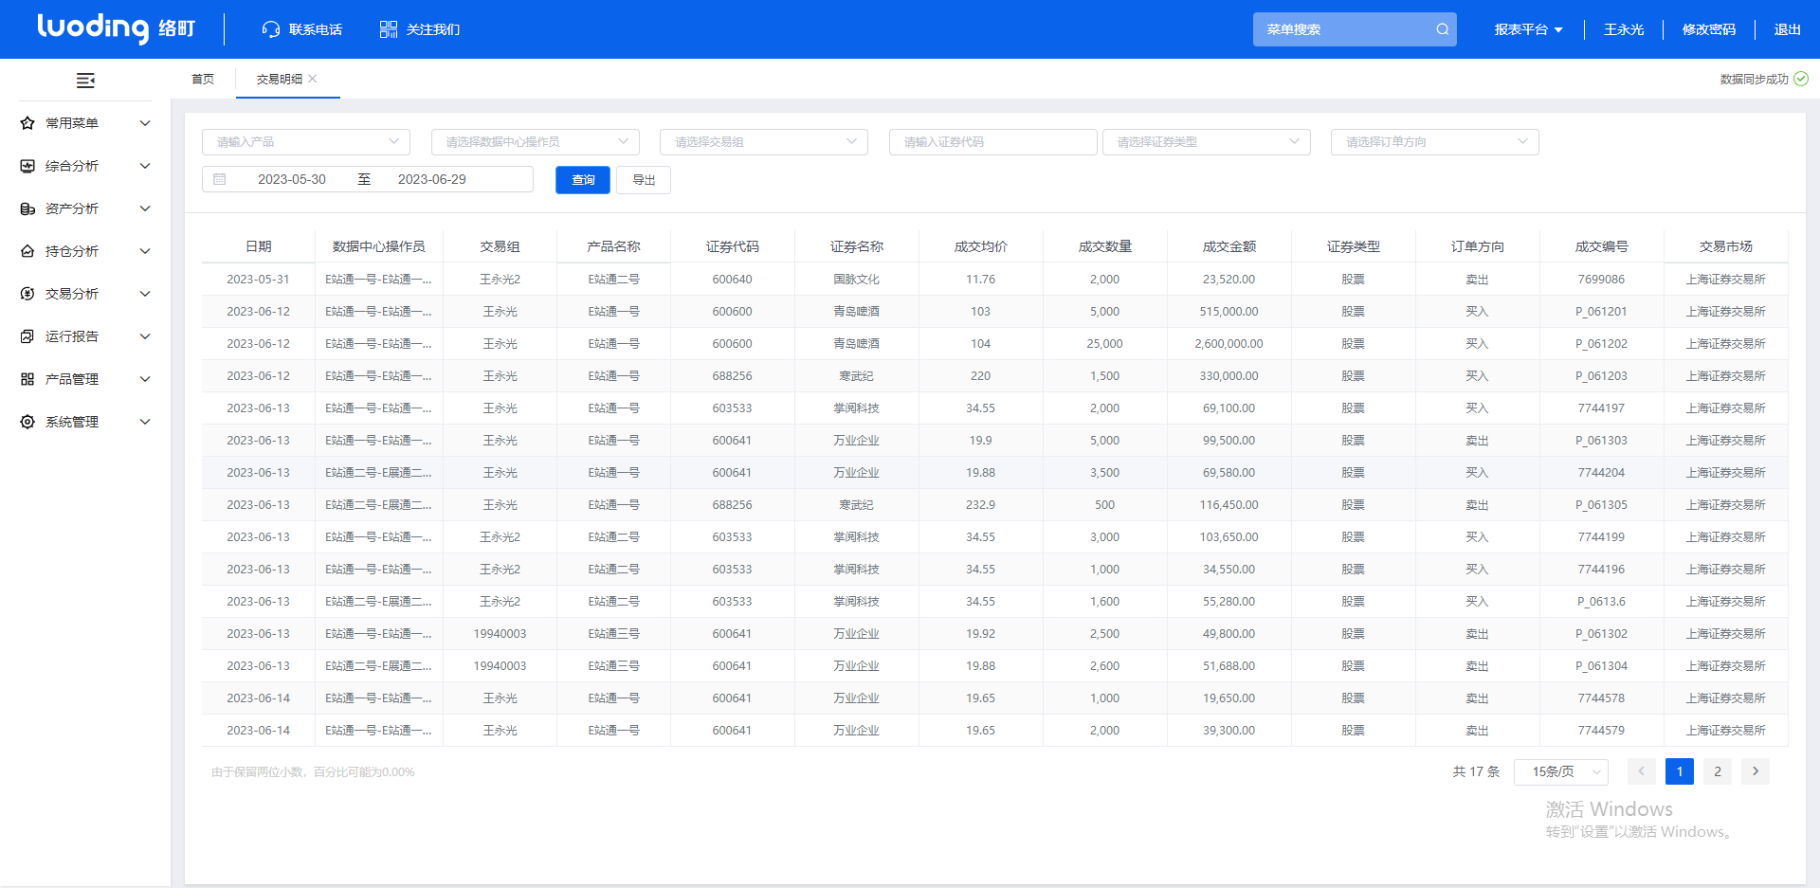Open 运行报告 menu item
This screenshot has width=1820, height=888.
click(x=85, y=336)
